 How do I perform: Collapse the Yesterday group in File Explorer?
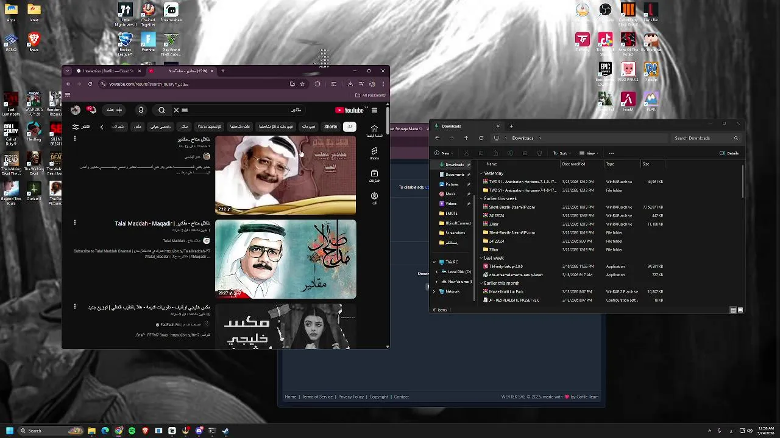pos(481,173)
